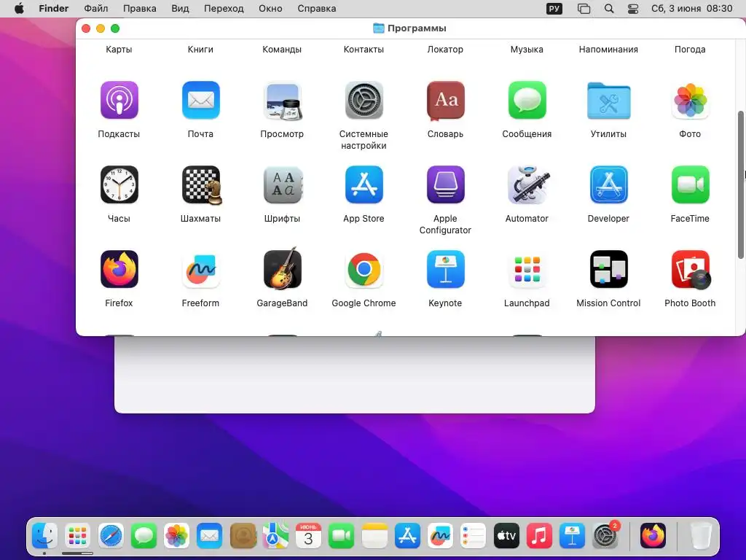Viewport: 746px width, 560px height.
Task: Open the Developer app icon
Action: [608, 184]
